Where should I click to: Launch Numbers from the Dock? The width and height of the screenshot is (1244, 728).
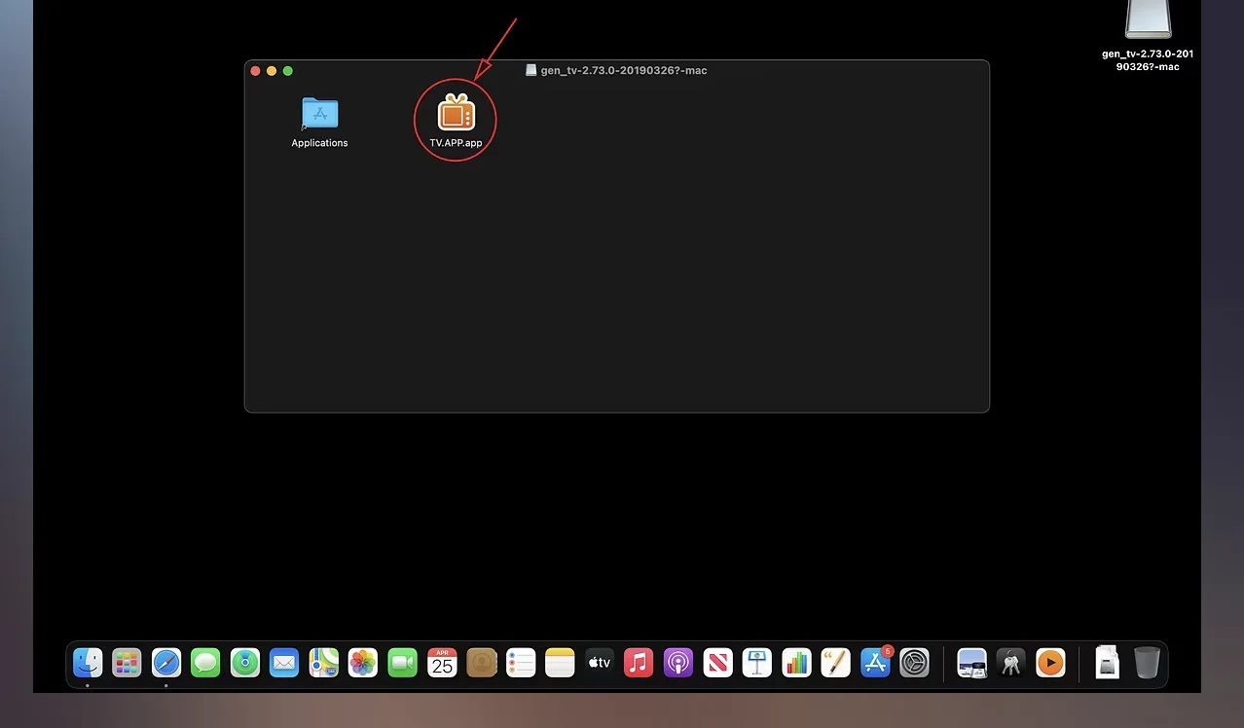tap(796, 663)
